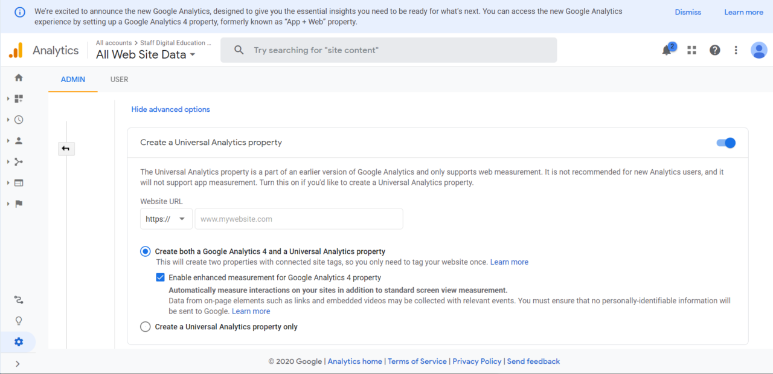Select the Audience person icon
773x374 pixels.
click(18, 140)
